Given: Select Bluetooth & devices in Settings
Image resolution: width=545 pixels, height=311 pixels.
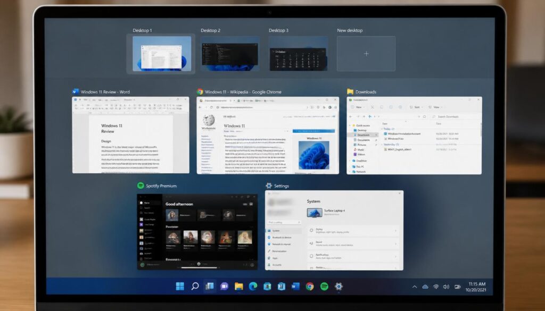Looking at the screenshot, I should click(x=279, y=238).
